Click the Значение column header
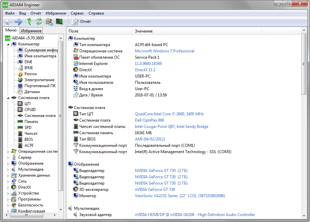Image resolution: width=310 pixels, height=222 pixels. click(x=144, y=31)
